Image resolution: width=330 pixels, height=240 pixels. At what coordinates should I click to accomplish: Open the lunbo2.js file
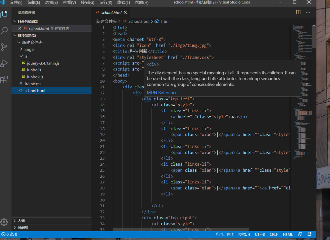51,77
